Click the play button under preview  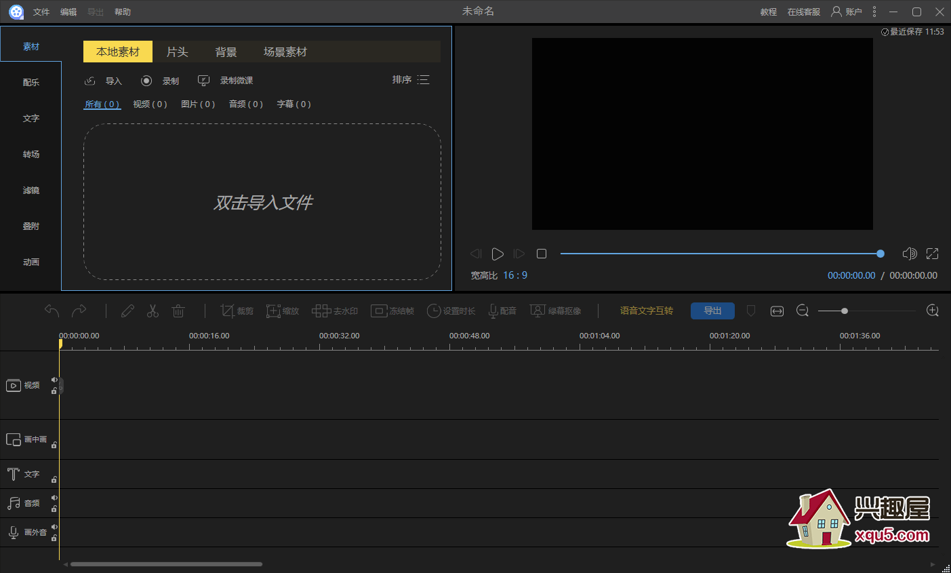(498, 254)
